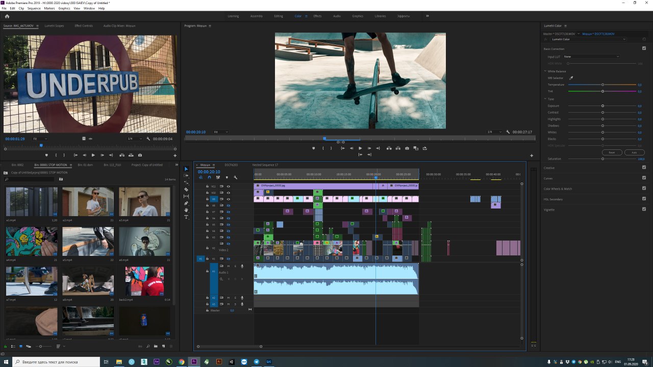Select the Razor tool
Viewport: 653px width, 367px height.
pos(186,189)
